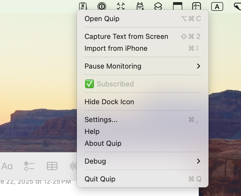Click audio waveform icon in Notes toolbar
Image resolution: width=241 pixels, height=196 pixels.
(73, 166)
